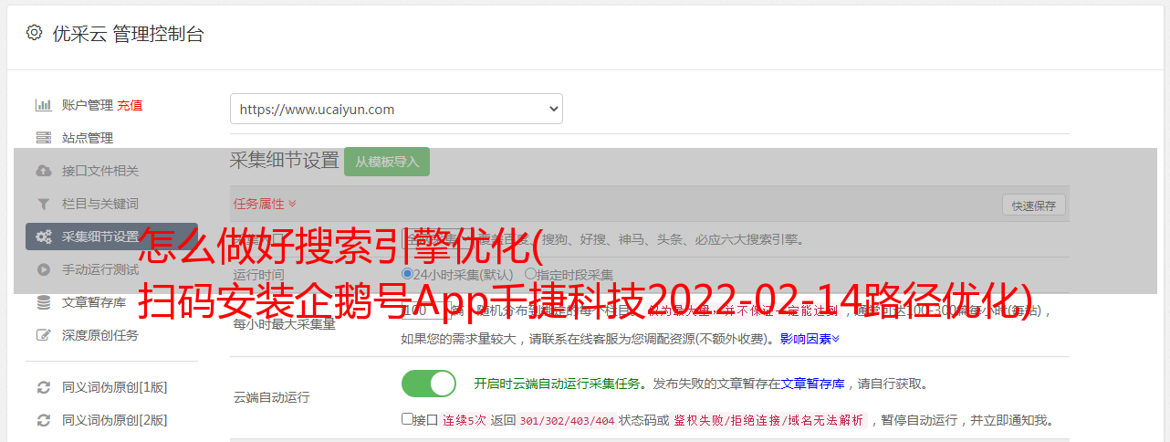This screenshot has height=442, width=1170.
Task: Expand the 影响因素 details link
Action: pos(810,339)
